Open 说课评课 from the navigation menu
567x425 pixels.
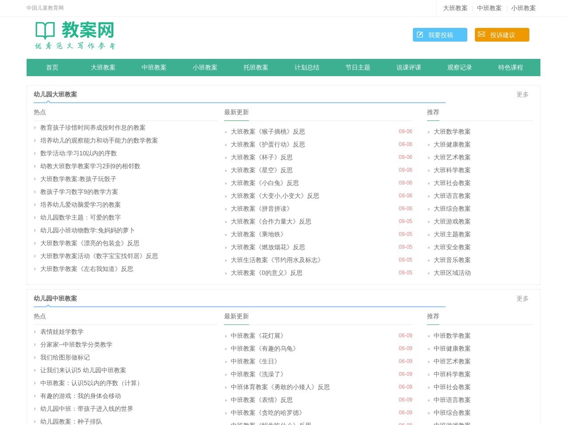pos(408,67)
